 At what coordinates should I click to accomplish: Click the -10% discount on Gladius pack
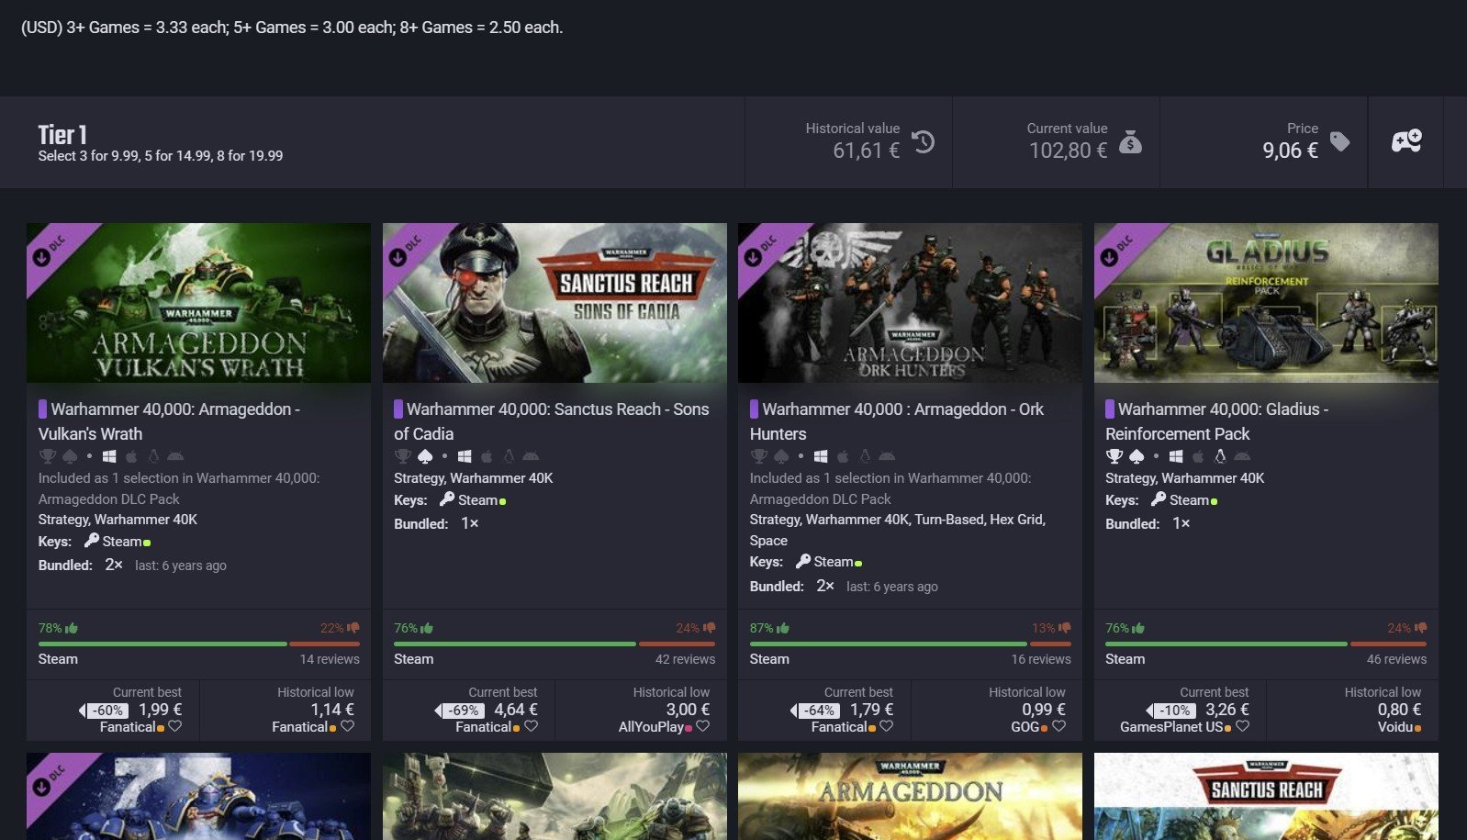[1171, 711]
